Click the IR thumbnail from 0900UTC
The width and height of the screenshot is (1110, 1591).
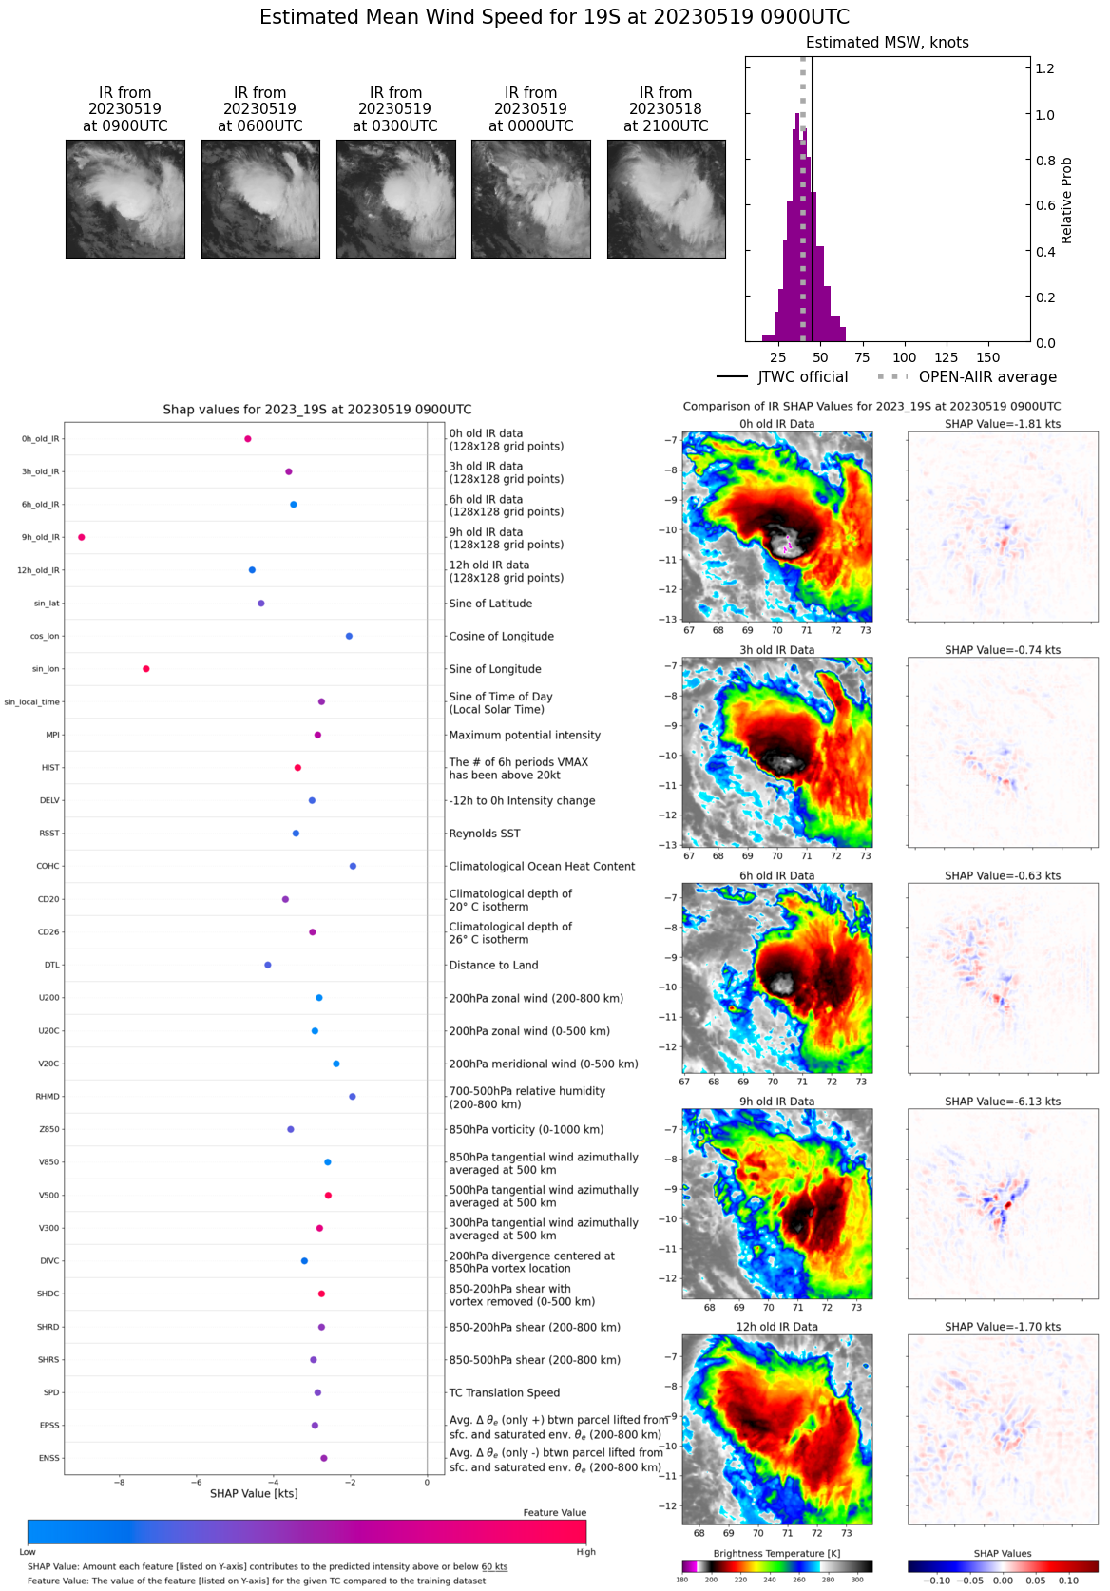(x=125, y=199)
